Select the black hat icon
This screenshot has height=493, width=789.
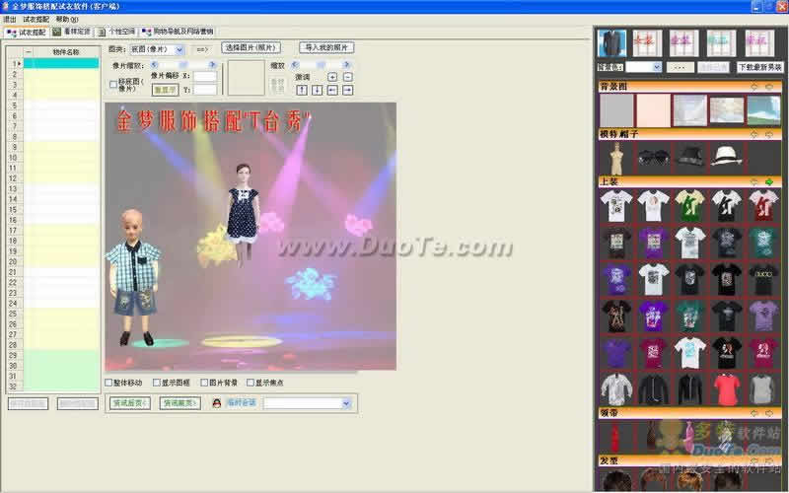(689, 157)
